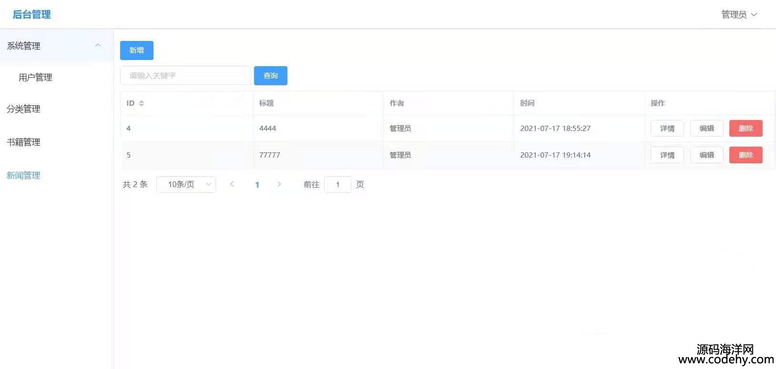This screenshot has width=776, height=369.
Task: Open 用户管理 in the sidebar
Action: coord(35,78)
